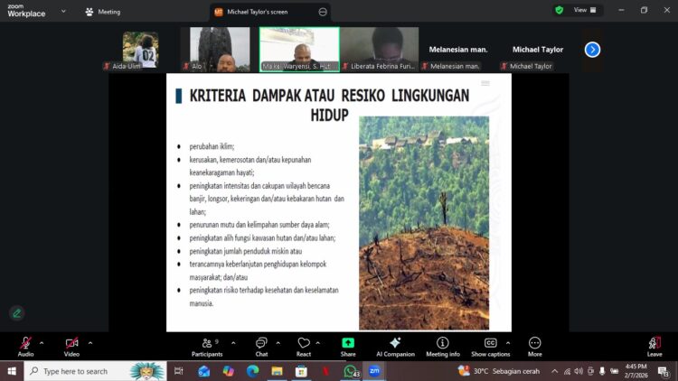Select Liberata Febrina's video thumbnail
The width and height of the screenshot is (678, 381).
pos(379,50)
